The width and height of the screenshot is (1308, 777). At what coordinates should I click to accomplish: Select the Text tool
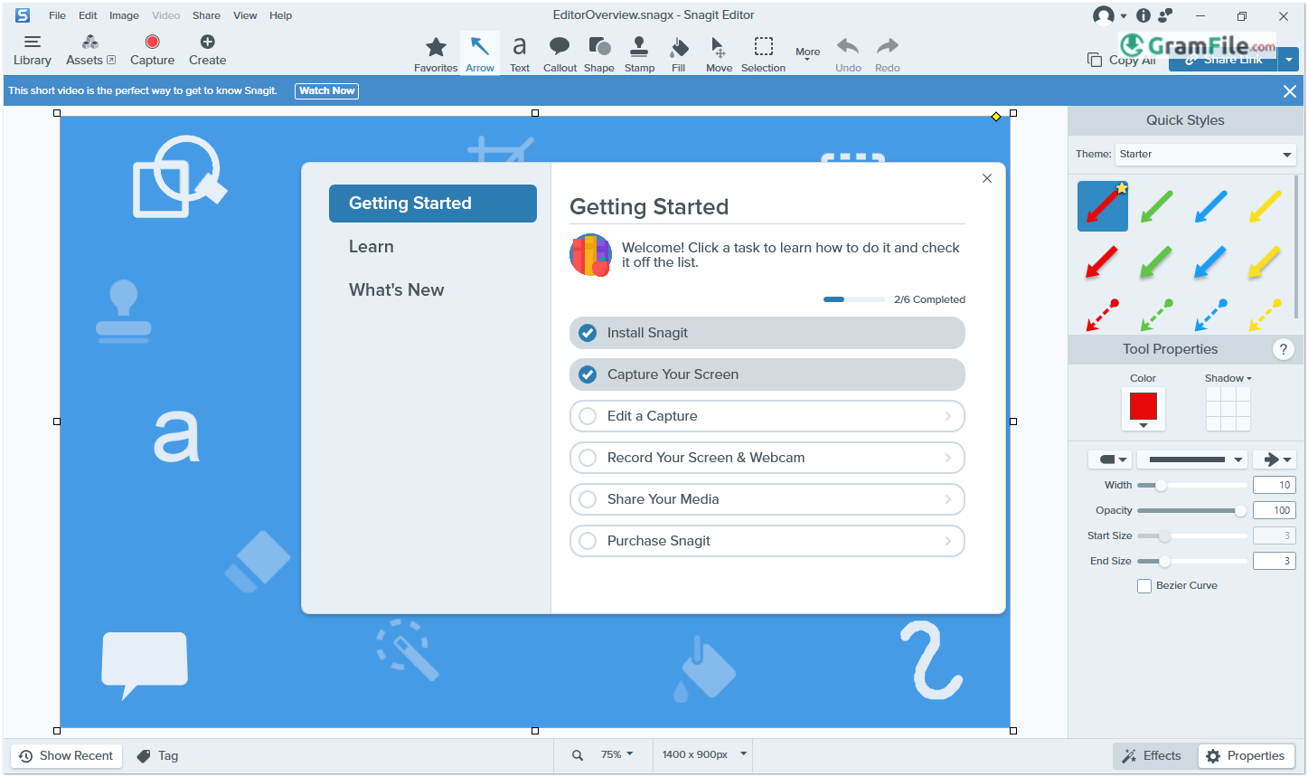[x=520, y=54]
